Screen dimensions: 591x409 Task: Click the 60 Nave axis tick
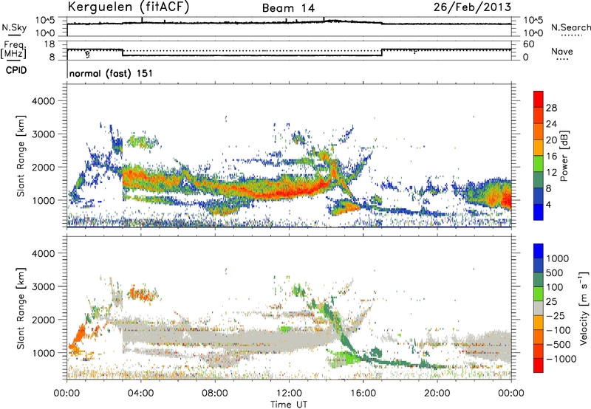tap(528, 44)
